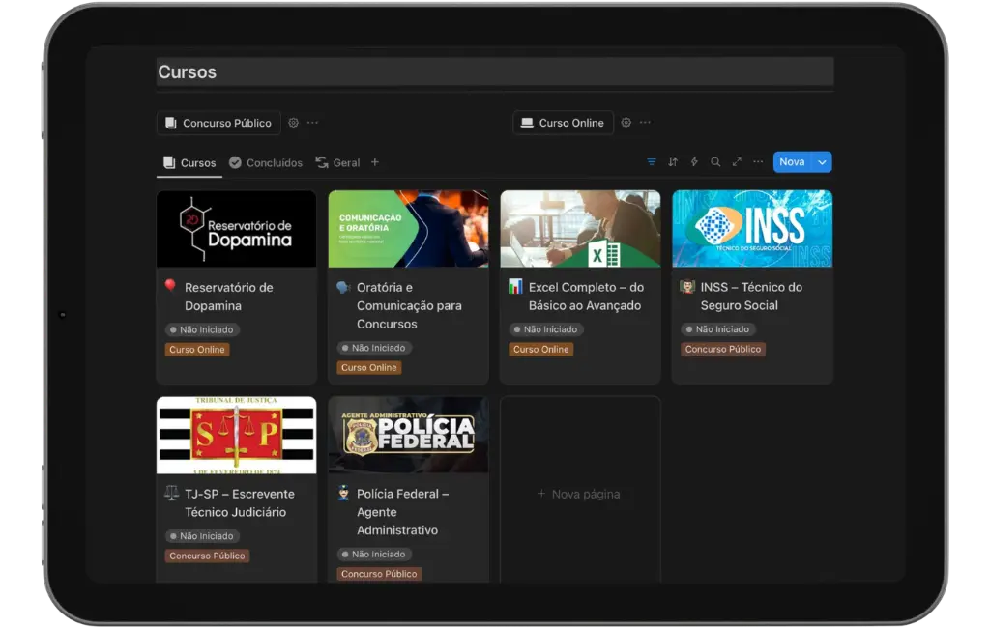The width and height of the screenshot is (990, 627).
Task: Open the filter icon in database toolbar
Action: [x=652, y=162]
